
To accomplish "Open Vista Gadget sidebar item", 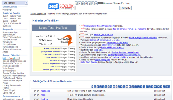I will pos(8,68).
